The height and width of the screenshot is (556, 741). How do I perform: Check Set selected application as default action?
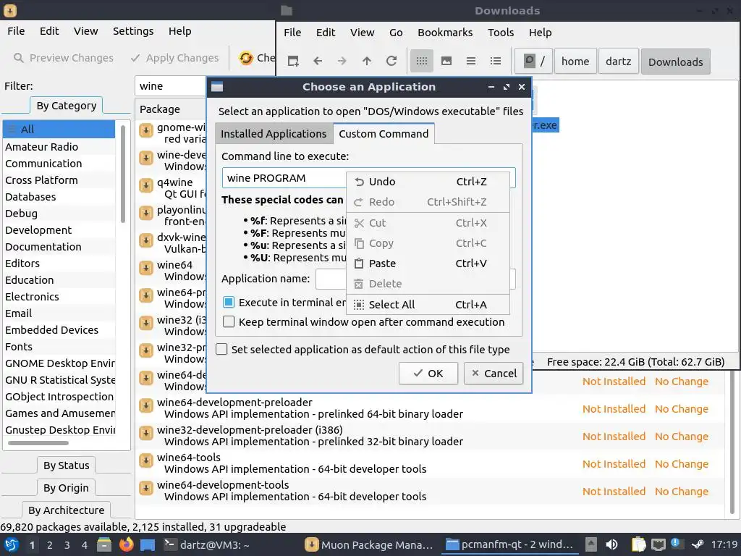pyautogui.click(x=221, y=349)
